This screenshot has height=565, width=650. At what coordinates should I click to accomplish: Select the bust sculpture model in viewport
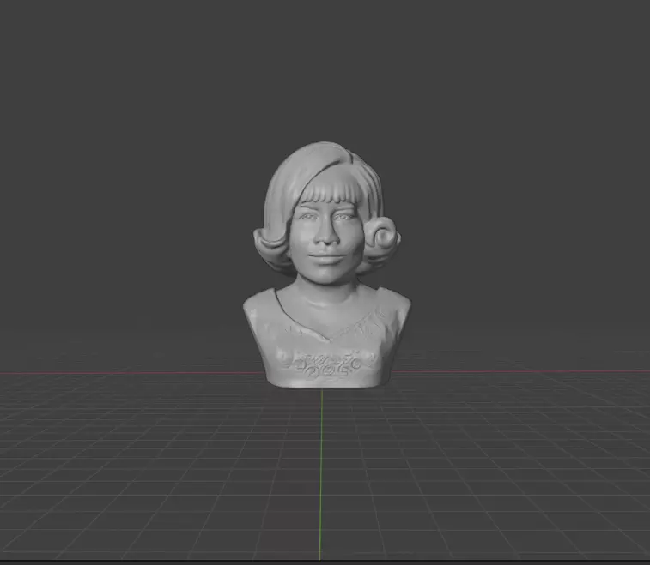click(x=326, y=265)
